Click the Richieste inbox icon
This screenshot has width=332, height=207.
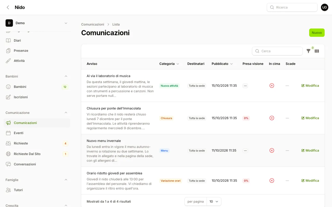coord(9,143)
